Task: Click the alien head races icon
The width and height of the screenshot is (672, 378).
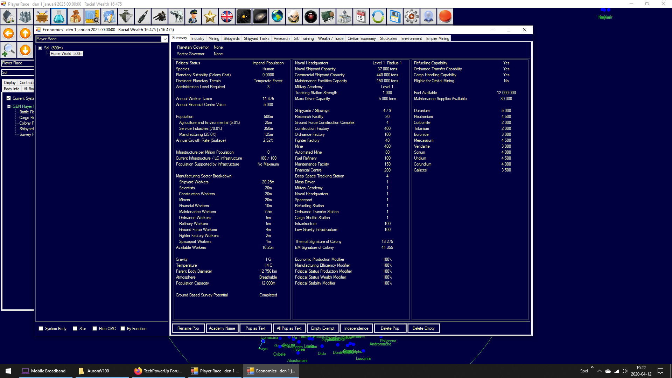Action: [x=294, y=16]
